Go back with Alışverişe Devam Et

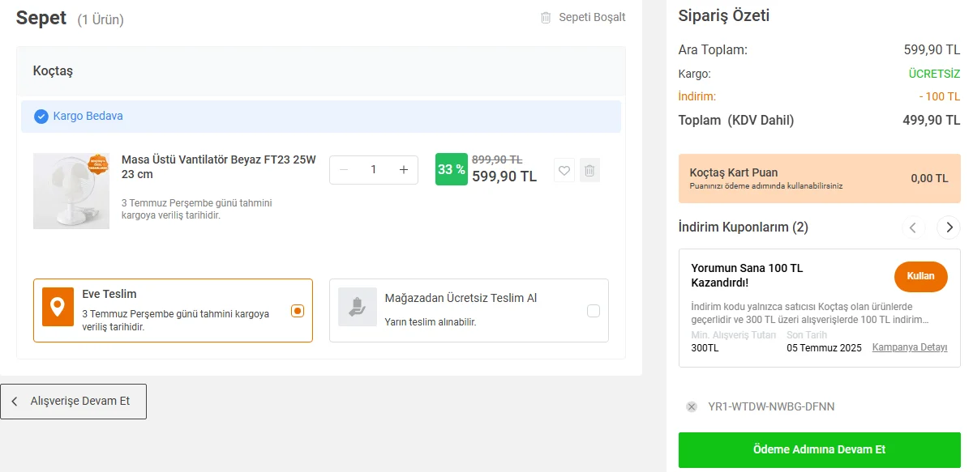73,401
